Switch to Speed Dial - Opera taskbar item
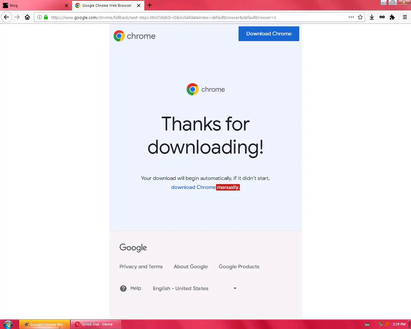The width and height of the screenshot is (411, 329). (96, 324)
